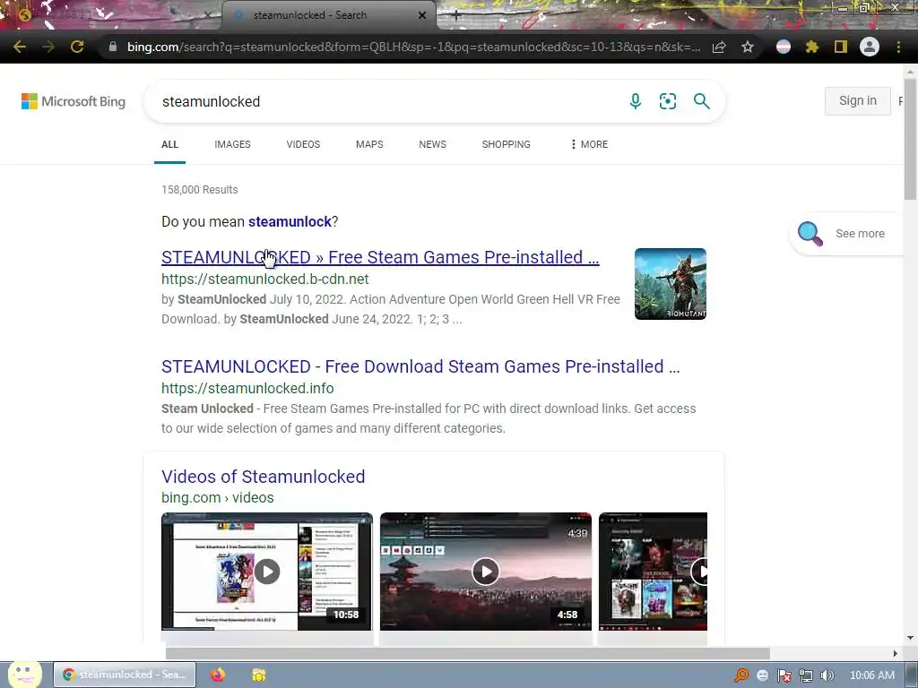918x688 pixels.
Task: Click the bing.com › videos text
Action: pos(218,498)
